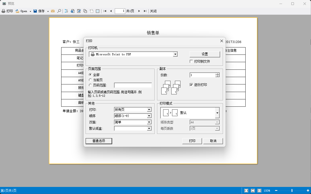The width and height of the screenshot is (311, 194).
Task: Go to first page arrow icon
Action: (105, 11)
